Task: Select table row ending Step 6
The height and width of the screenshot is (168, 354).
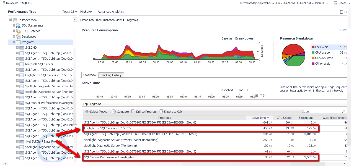Action: [x=215, y=122]
